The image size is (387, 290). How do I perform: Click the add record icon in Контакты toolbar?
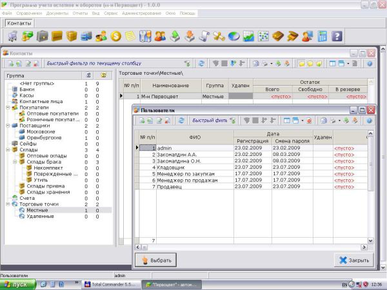coord(11,64)
